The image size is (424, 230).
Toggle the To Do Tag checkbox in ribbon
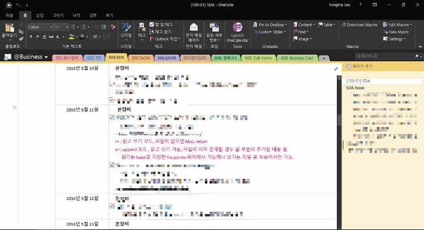(152, 25)
